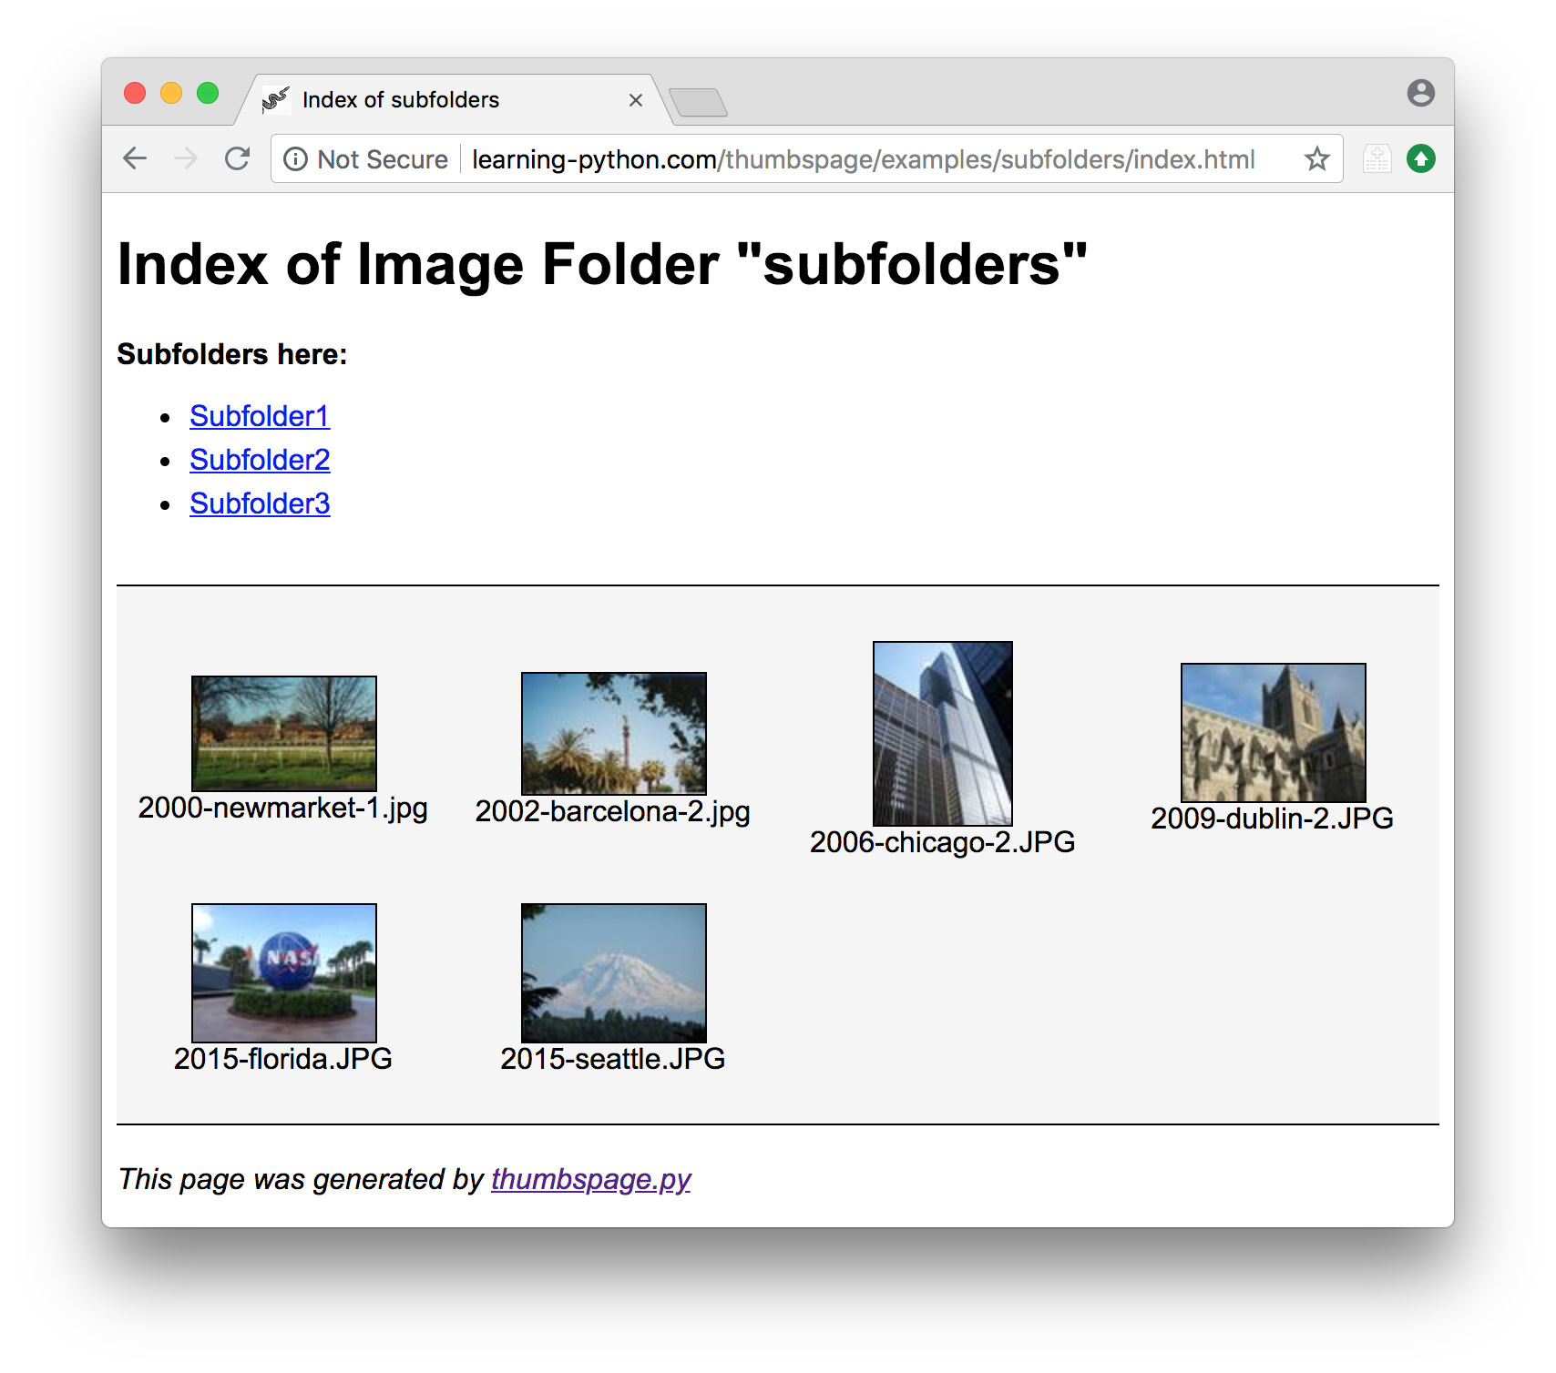The height and width of the screenshot is (1373, 1556).
Task: Click the Not Secure info icon
Action: coord(295,159)
